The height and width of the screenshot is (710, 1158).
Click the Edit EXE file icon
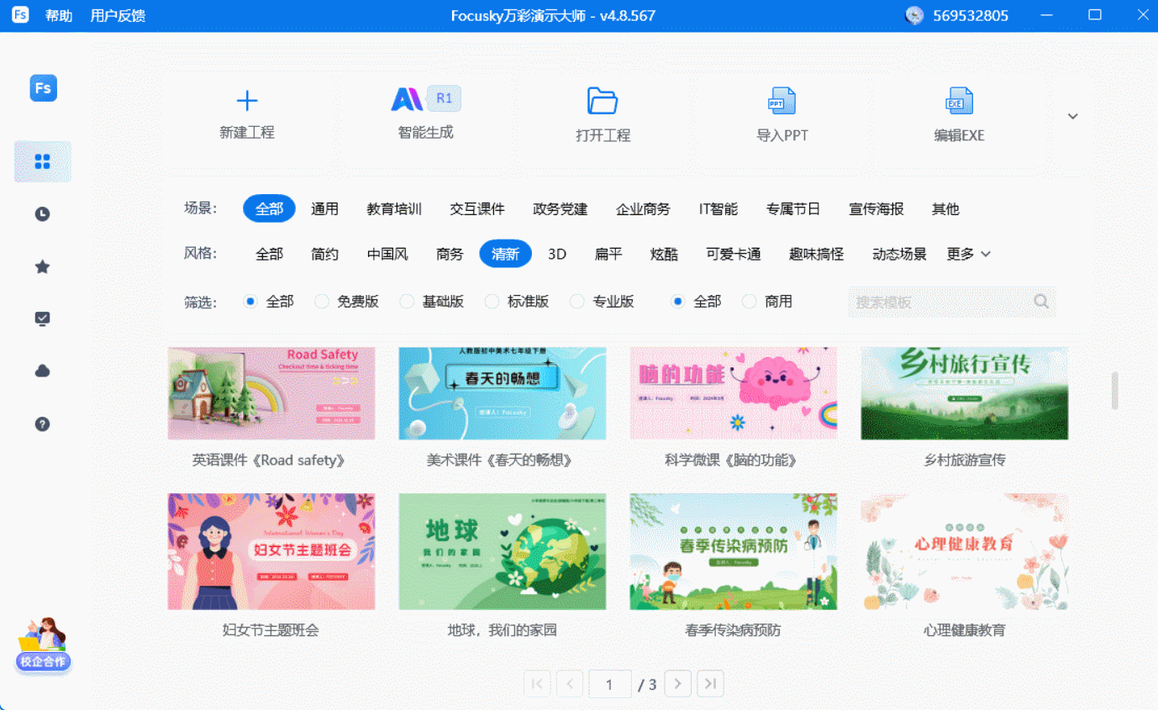tap(959, 101)
